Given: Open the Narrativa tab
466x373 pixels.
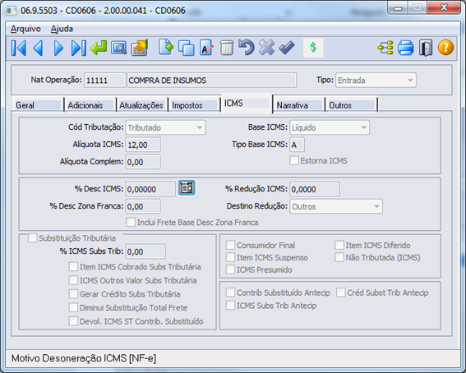Looking at the screenshot, I should point(298,105).
